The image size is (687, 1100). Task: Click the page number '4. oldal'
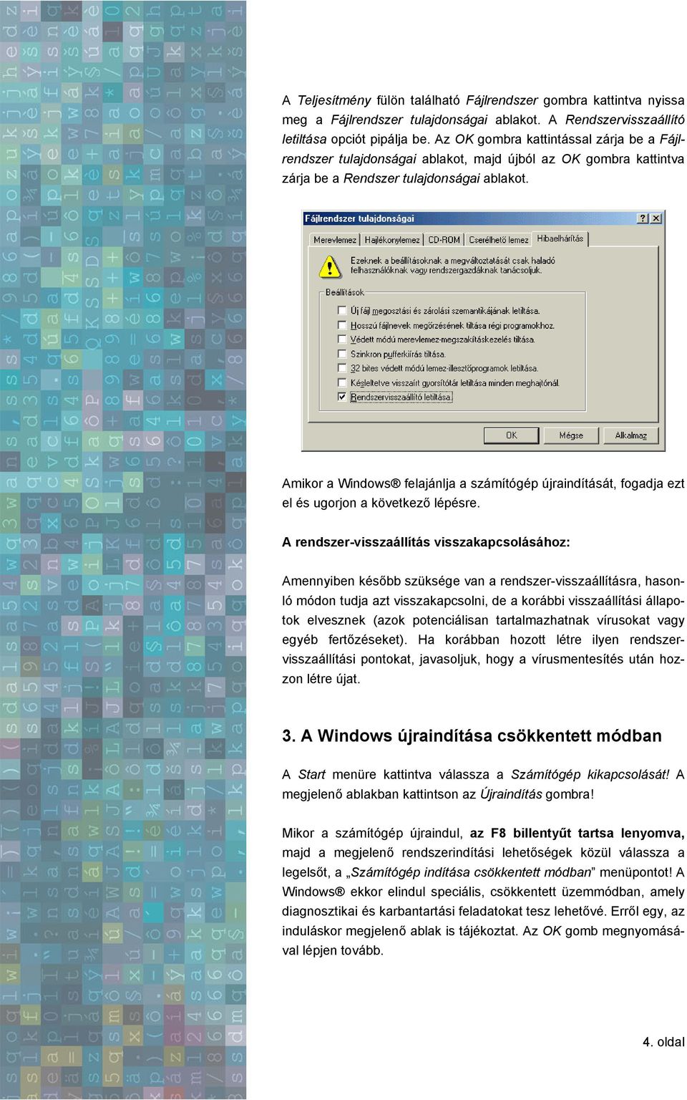663,1042
